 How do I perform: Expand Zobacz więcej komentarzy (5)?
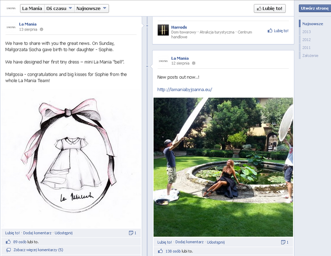[x=38, y=250]
